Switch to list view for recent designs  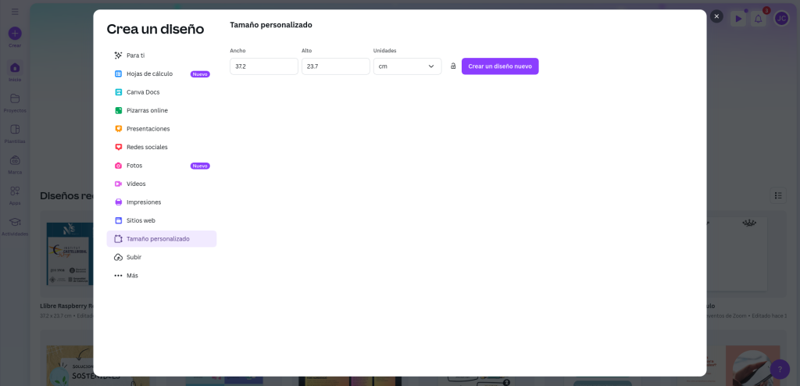[778, 195]
